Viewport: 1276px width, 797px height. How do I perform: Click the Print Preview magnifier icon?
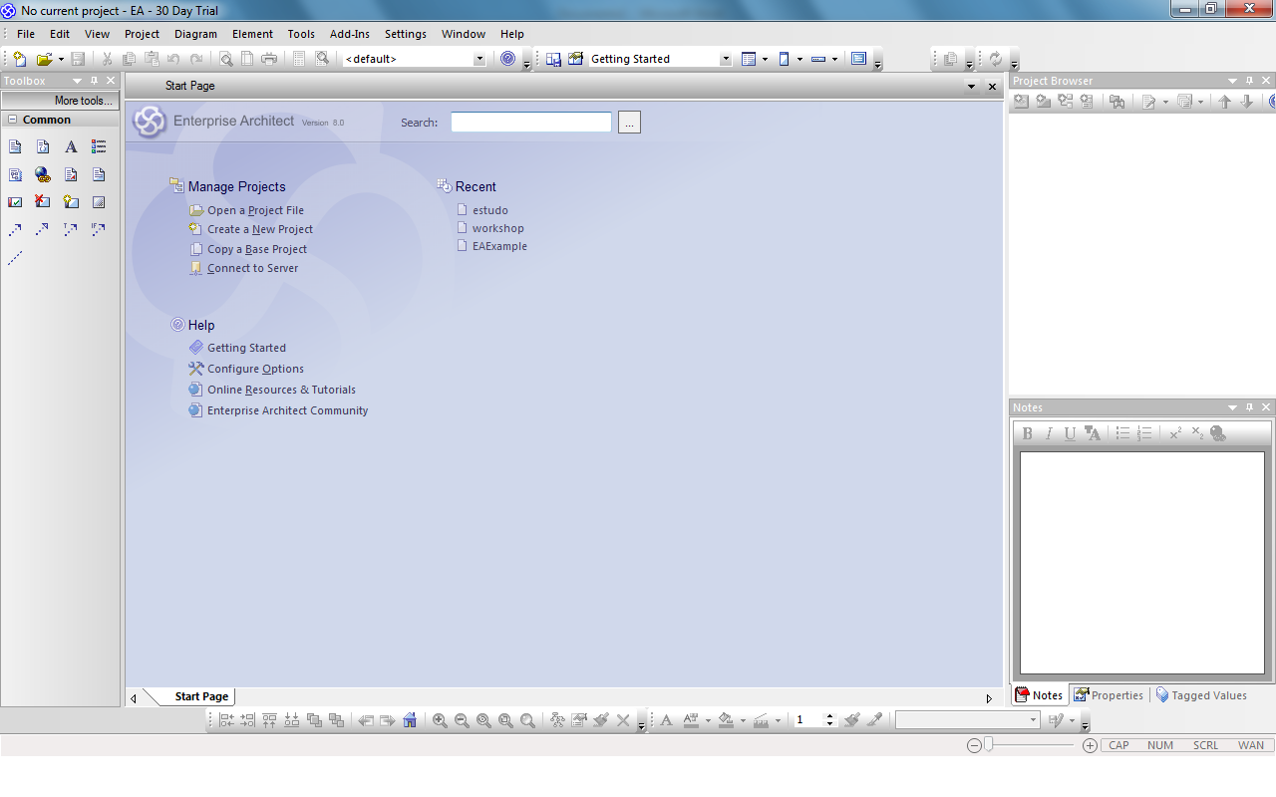[x=226, y=59]
